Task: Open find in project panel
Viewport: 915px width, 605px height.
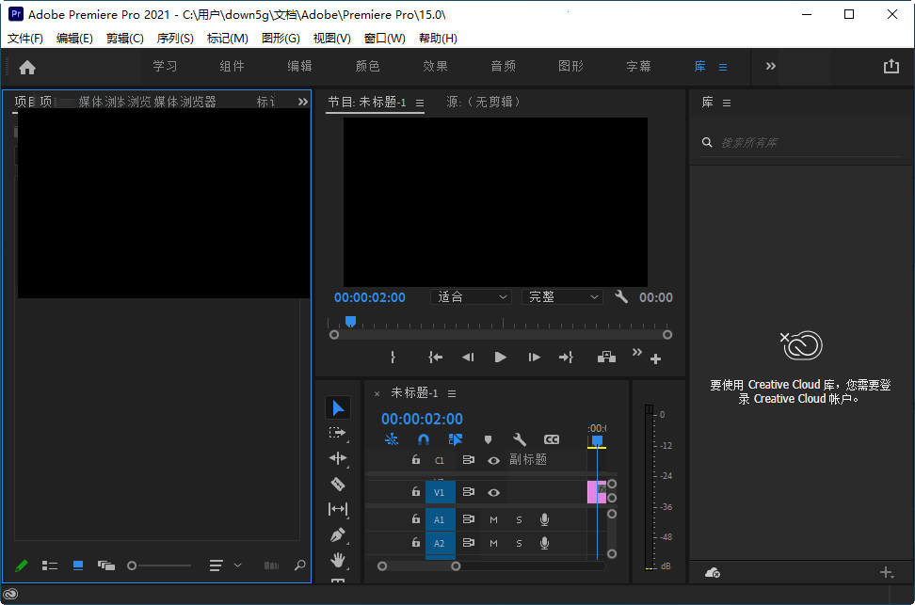Action: [x=300, y=565]
